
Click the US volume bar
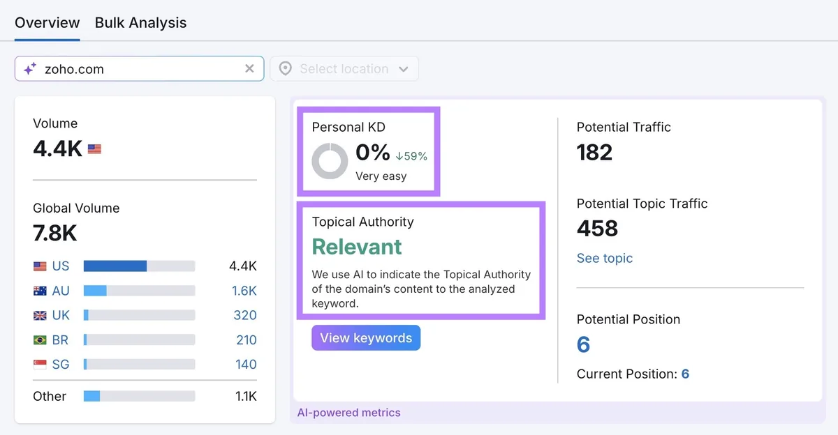coord(139,266)
